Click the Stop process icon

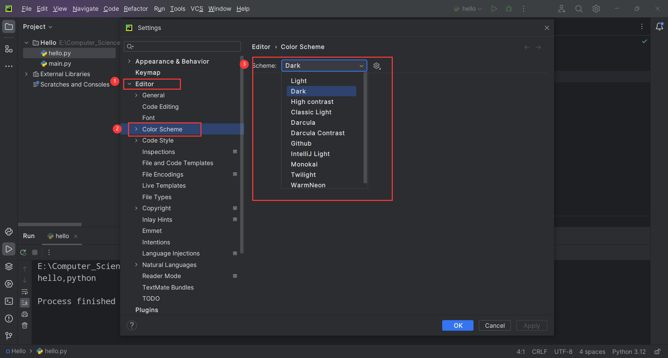pos(35,252)
